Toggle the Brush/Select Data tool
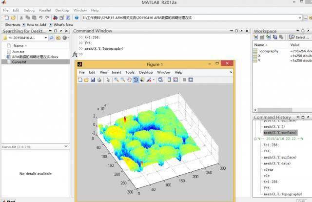 pos(148,80)
